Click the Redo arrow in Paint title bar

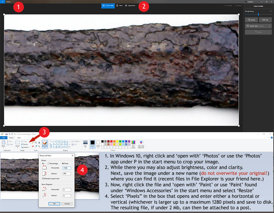(x=12, y=134)
